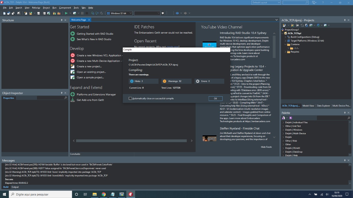
Task: Switch to the Model View tab
Action: (x=308, y=106)
